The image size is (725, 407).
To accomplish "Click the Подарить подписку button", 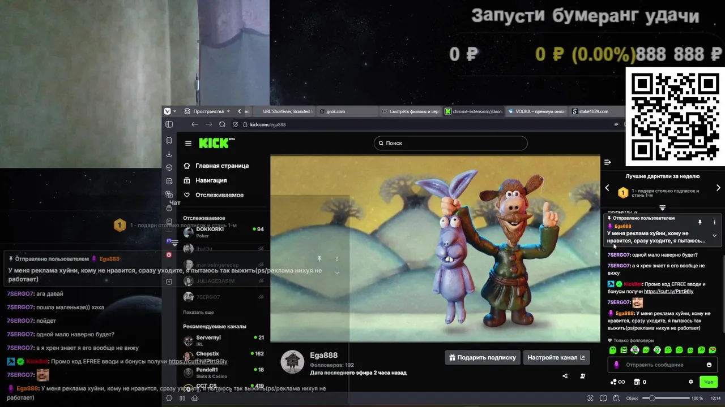I will point(482,357).
